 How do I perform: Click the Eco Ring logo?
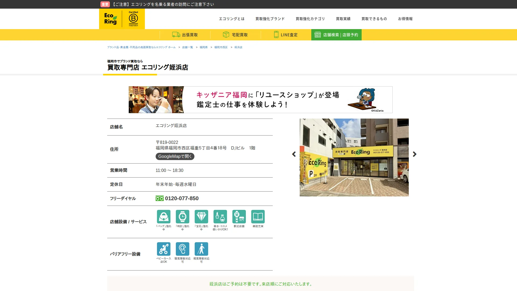(x=110, y=19)
